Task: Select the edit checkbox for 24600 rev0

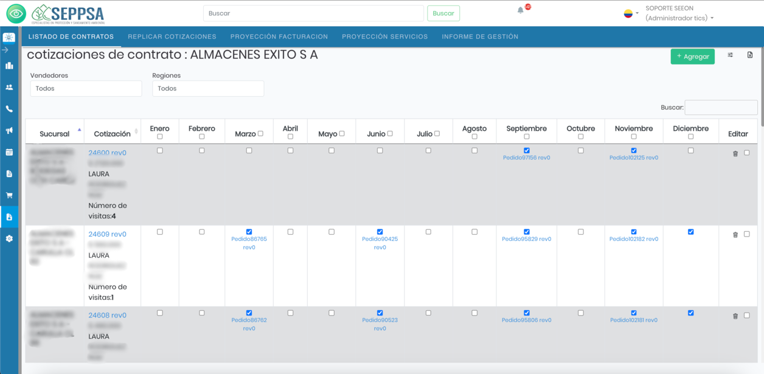Action: tap(747, 153)
